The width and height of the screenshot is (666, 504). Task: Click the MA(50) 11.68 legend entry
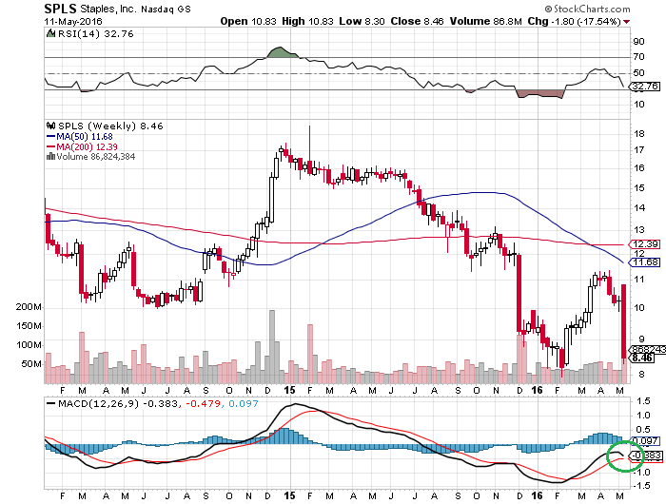pyautogui.click(x=79, y=137)
